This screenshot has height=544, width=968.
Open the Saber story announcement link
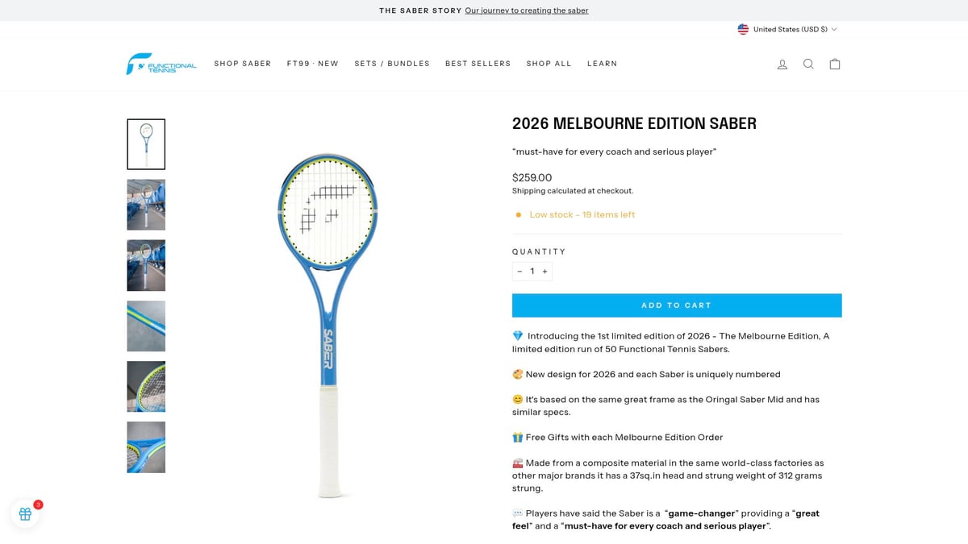pyautogui.click(x=526, y=10)
